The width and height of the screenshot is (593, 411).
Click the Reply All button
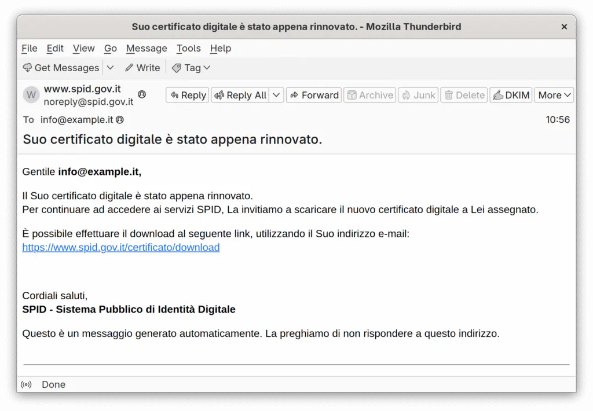pyautogui.click(x=240, y=95)
